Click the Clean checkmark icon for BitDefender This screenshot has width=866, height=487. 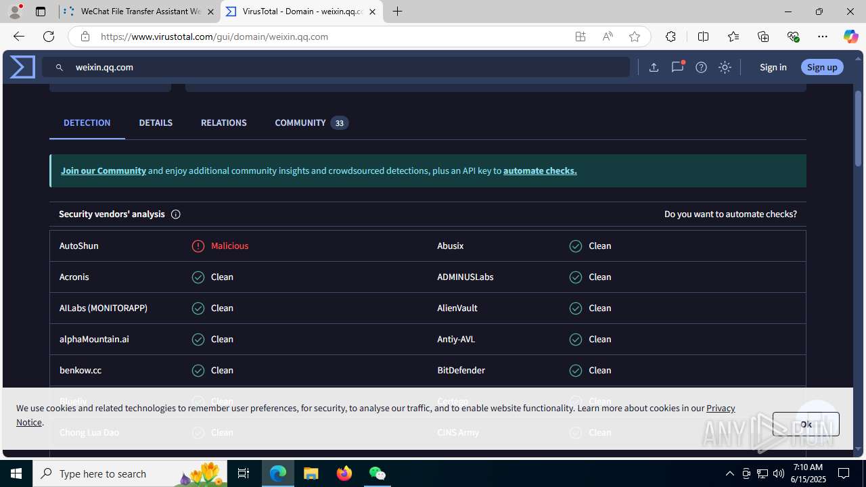point(576,371)
